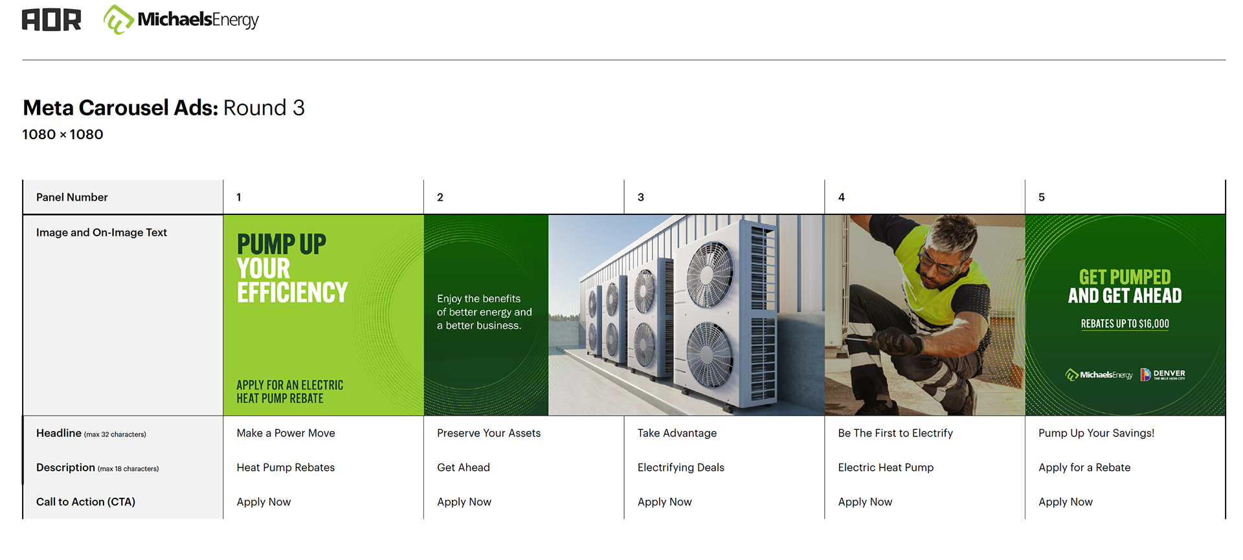Screen dimensions: 1243x560
Task: Click 'Apply for an Electric Heat Pump Rebate' text
Action: point(290,392)
